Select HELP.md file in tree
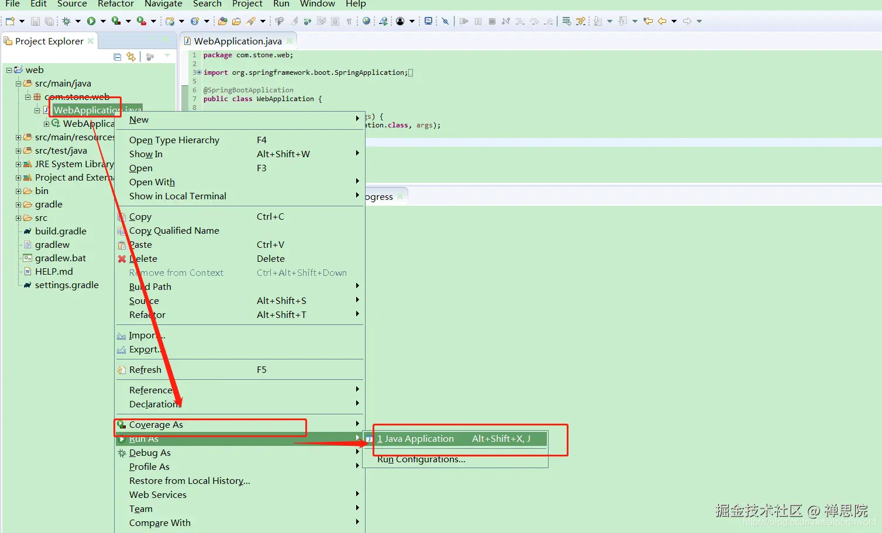Screen dimensions: 882x533 (x=54, y=272)
